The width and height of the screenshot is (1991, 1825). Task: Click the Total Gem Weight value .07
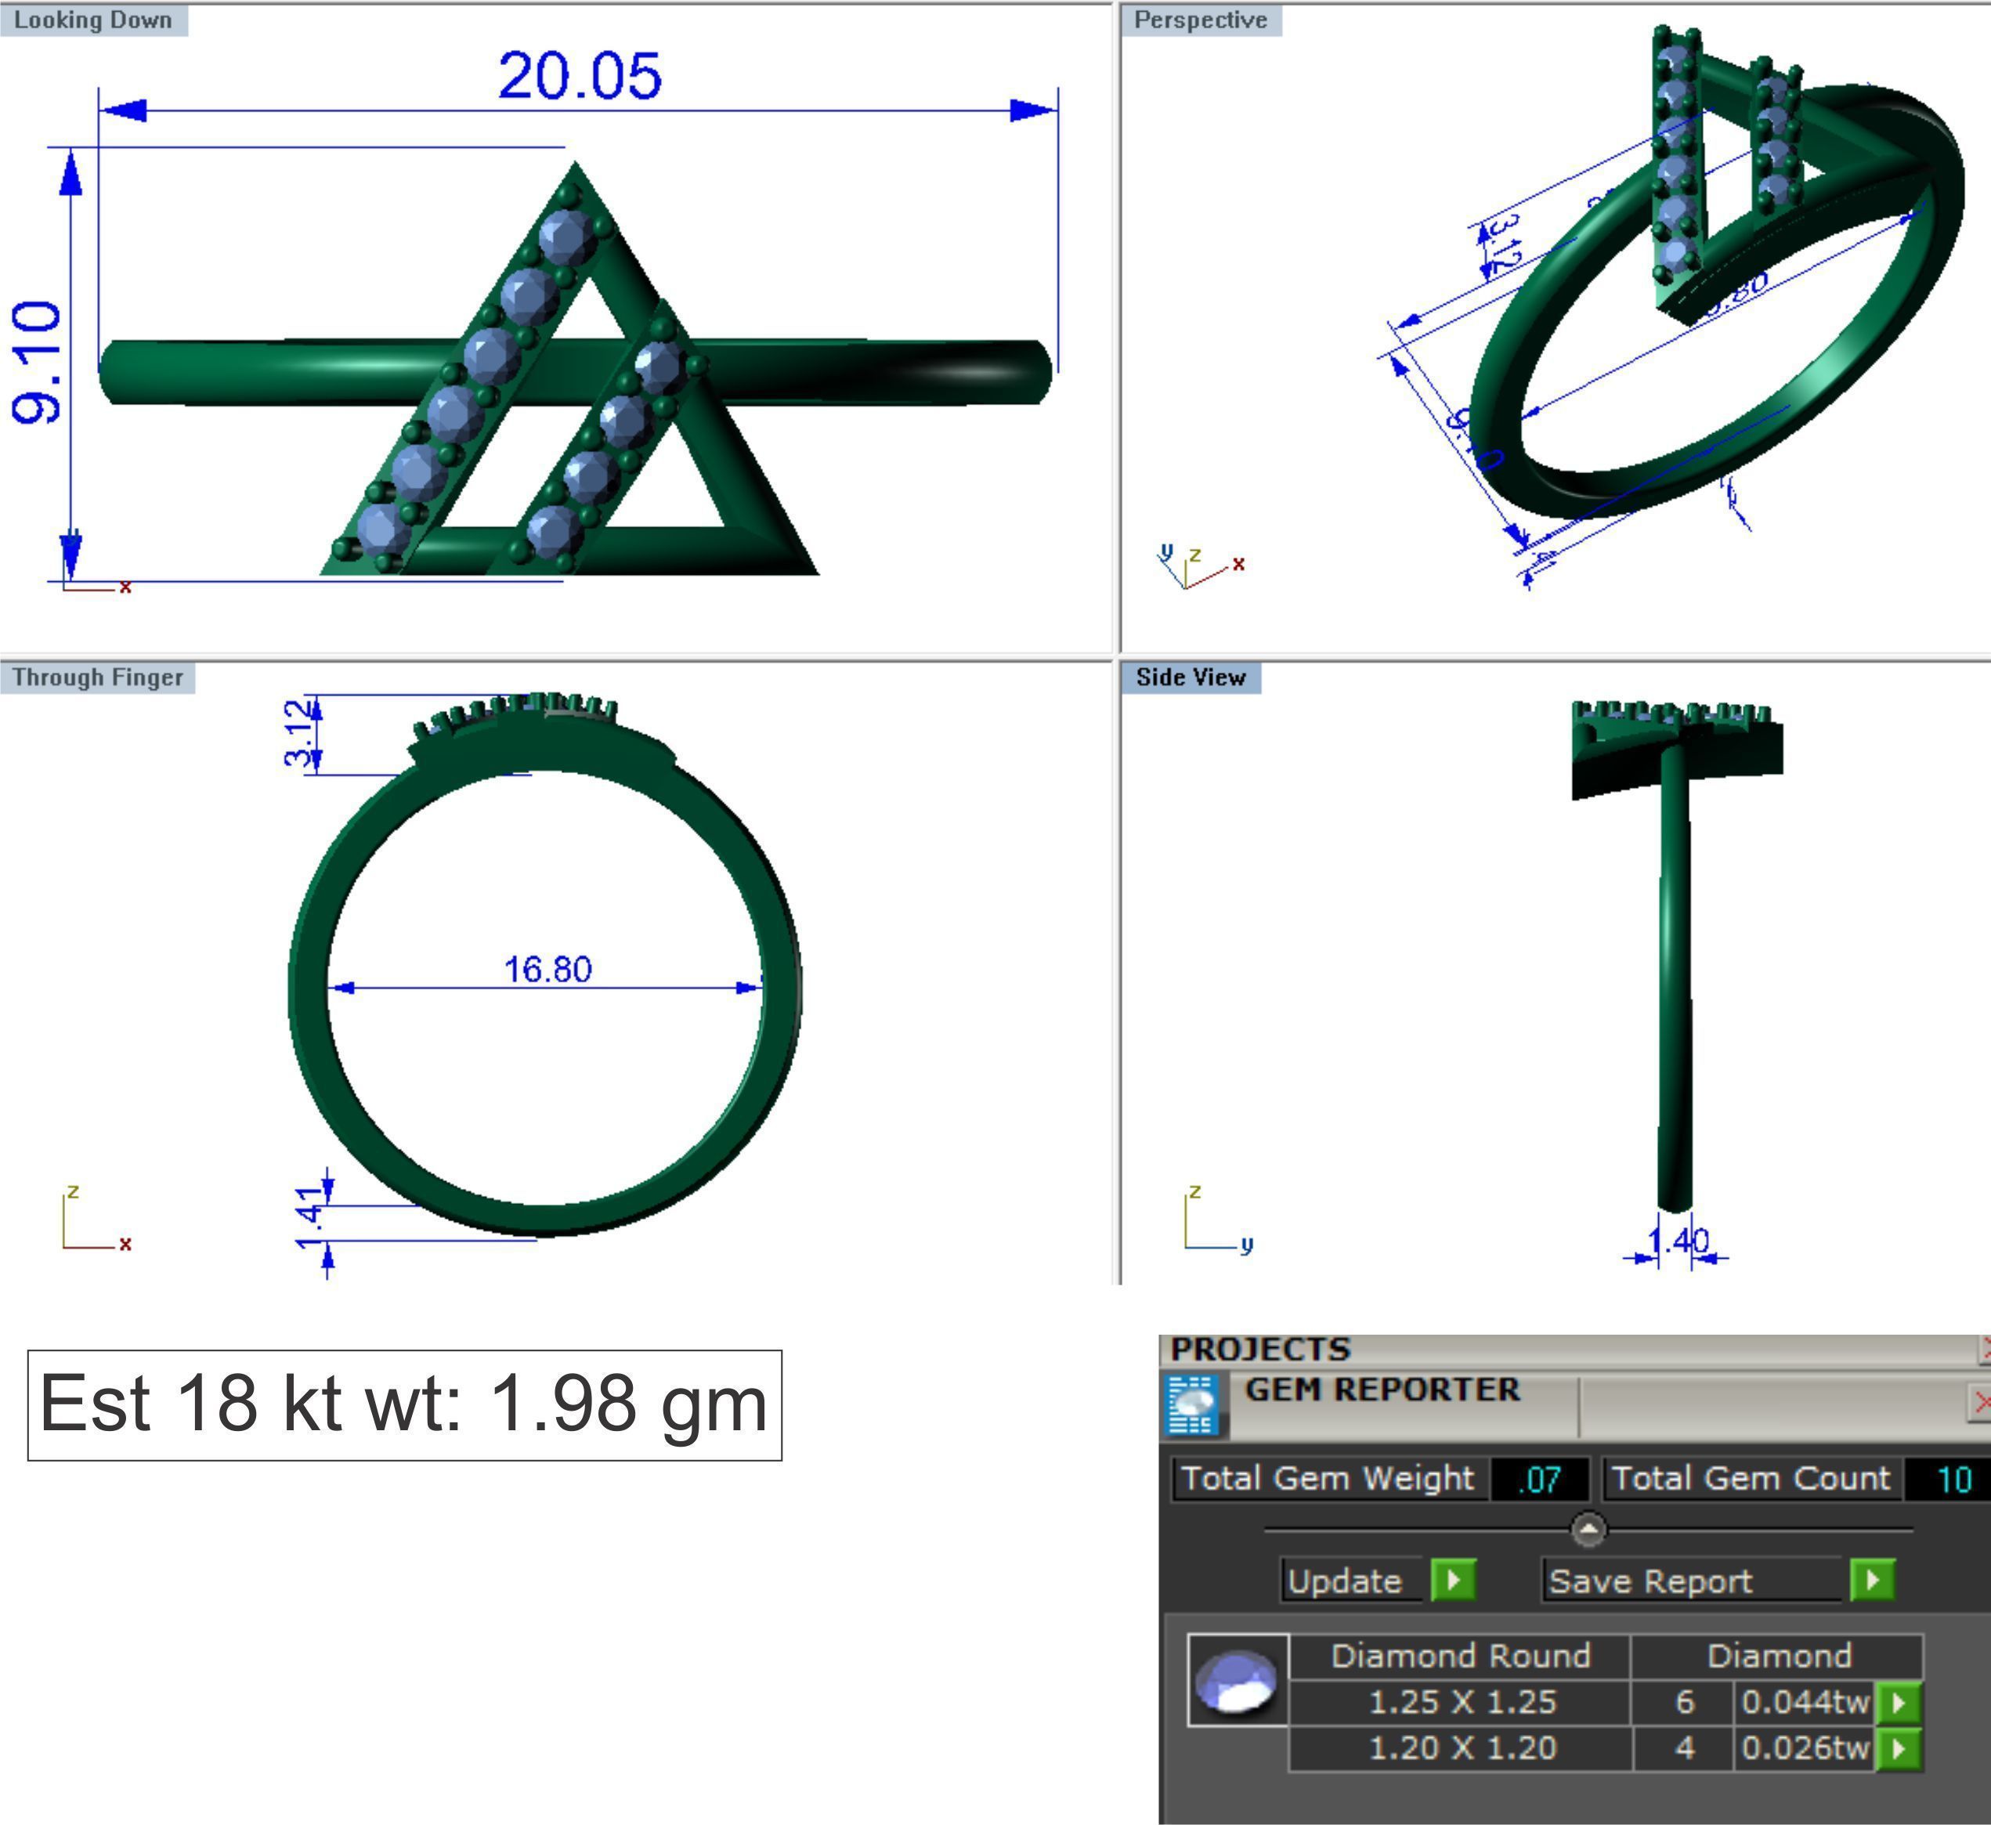click(x=1540, y=1480)
